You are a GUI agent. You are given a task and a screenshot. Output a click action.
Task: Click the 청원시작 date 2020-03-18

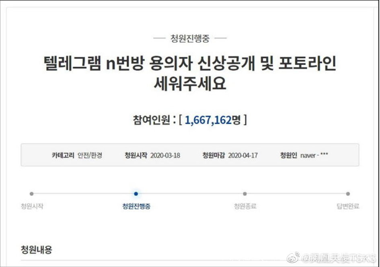(165, 155)
